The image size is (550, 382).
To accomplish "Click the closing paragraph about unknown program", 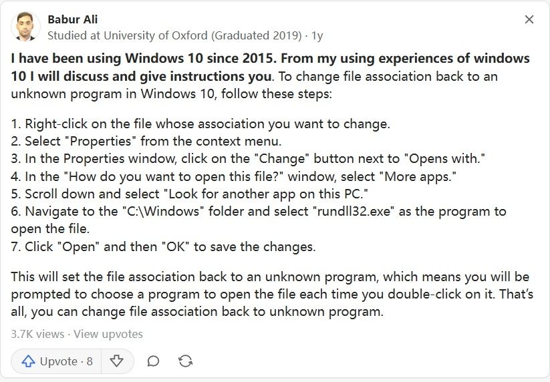I will (x=272, y=294).
